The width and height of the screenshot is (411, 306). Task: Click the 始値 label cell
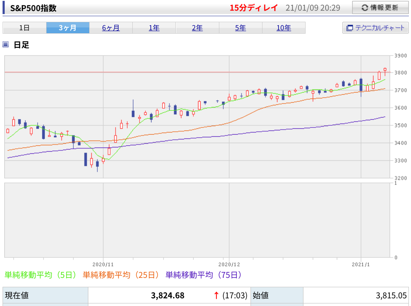[x=277, y=295]
